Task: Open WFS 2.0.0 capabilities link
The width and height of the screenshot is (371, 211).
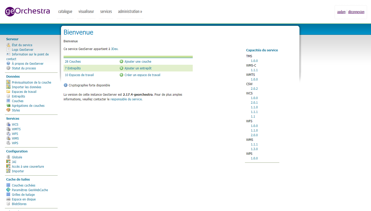Action: (x=254, y=135)
